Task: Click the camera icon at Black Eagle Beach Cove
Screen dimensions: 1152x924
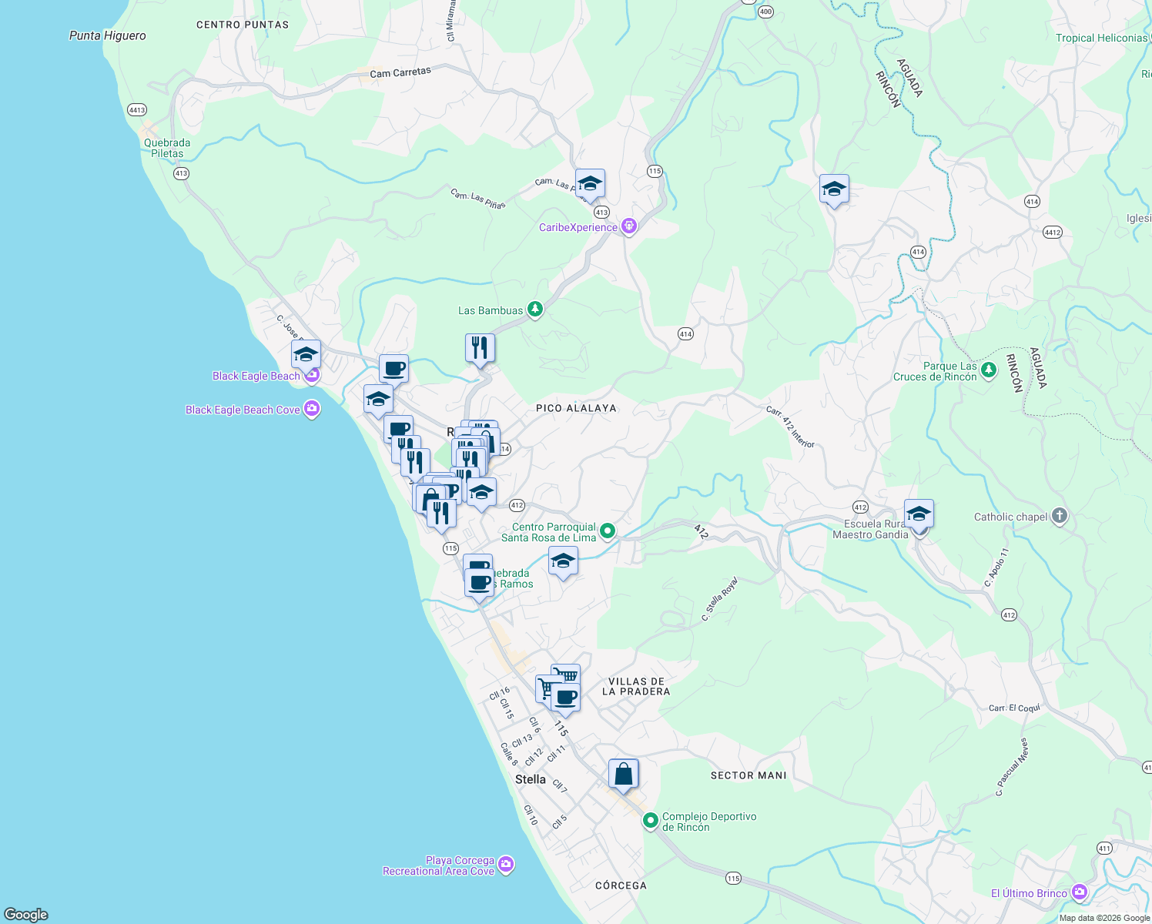Action: (x=312, y=410)
